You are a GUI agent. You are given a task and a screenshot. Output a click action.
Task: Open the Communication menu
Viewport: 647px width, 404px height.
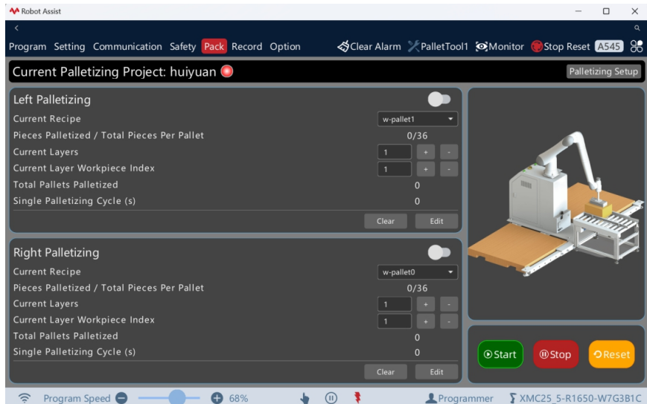tap(127, 47)
